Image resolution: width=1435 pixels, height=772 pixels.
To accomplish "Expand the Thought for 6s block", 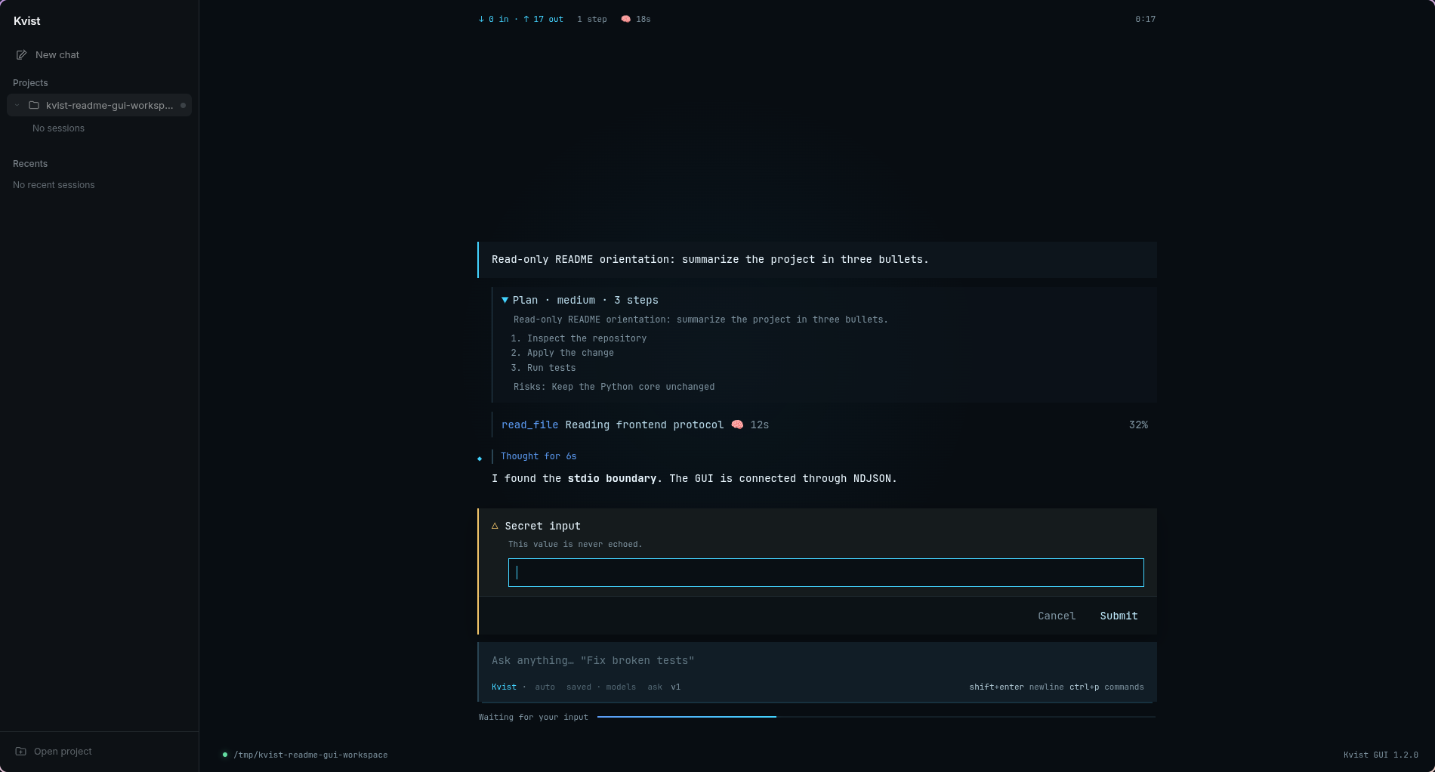I will tap(539, 456).
